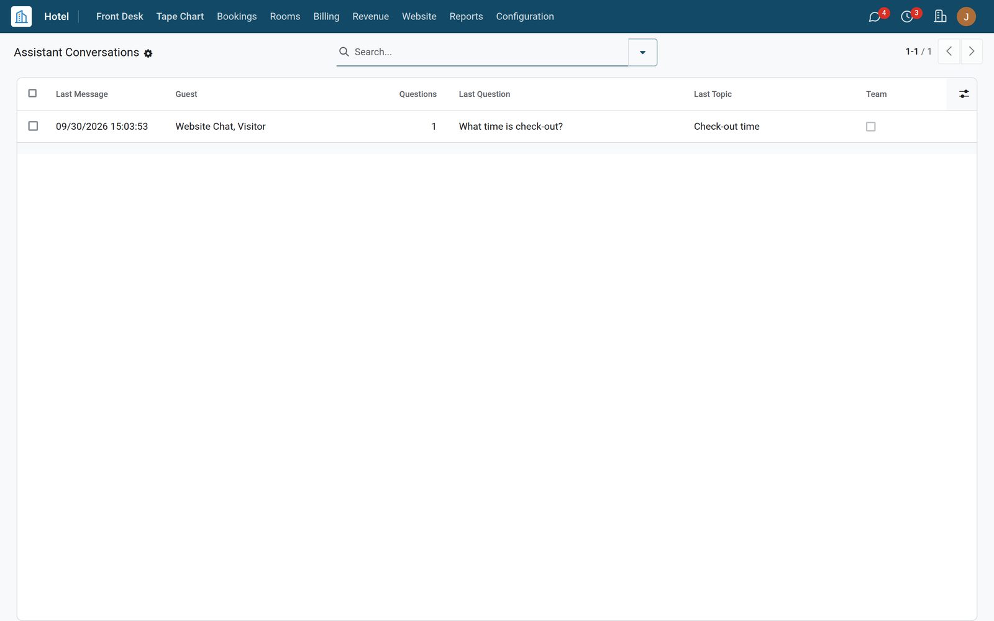Sort by the Last Message column header
This screenshot has width=994, height=621.
tap(82, 94)
